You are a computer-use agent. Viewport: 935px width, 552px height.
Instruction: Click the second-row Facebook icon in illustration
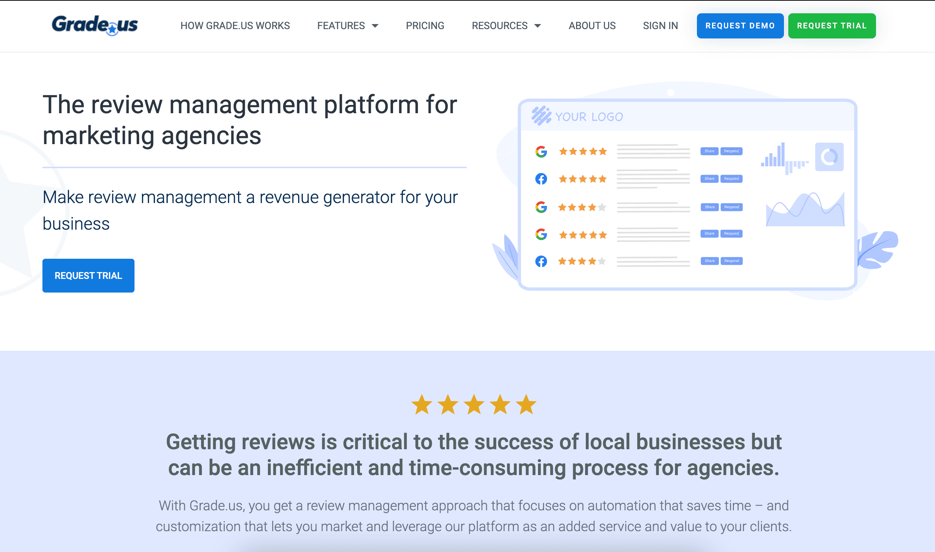[x=541, y=179]
